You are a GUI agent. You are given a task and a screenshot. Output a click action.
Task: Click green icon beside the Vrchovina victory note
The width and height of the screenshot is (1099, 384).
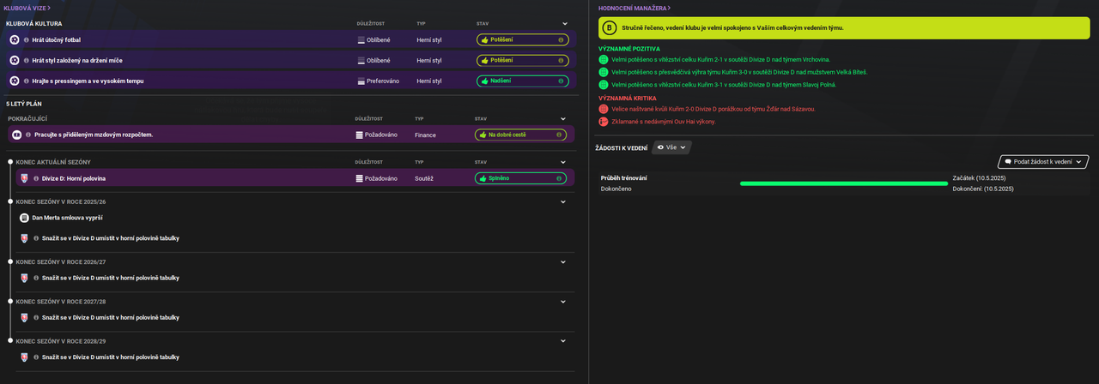(x=604, y=60)
